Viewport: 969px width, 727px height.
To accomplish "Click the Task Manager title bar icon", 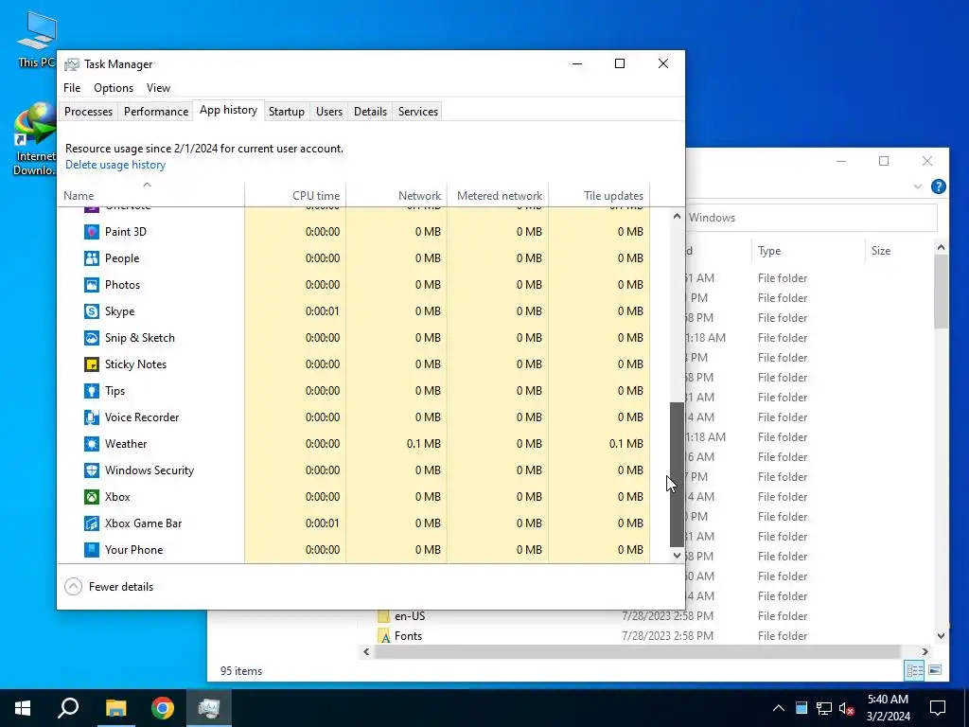I will tap(72, 64).
